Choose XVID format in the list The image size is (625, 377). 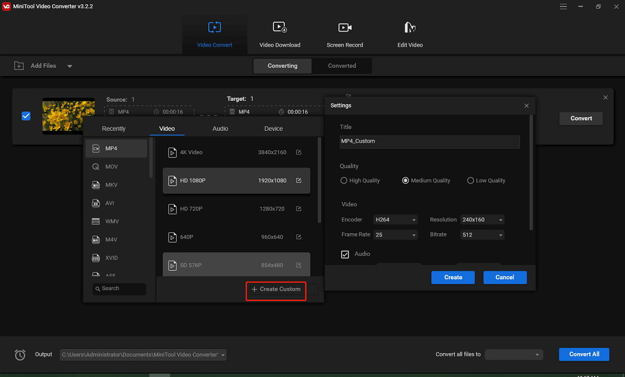click(x=117, y=258)
